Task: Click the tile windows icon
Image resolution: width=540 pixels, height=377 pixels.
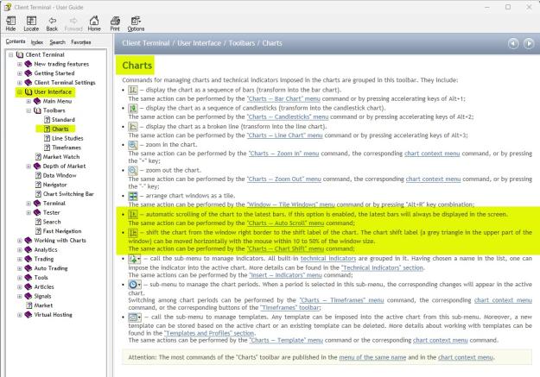Action: pyautogui.click(x=133, y=196)
